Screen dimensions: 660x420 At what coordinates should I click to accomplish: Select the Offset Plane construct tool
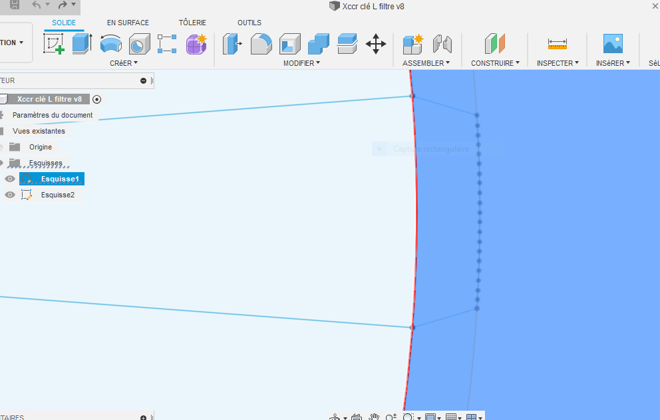point(494,44)
